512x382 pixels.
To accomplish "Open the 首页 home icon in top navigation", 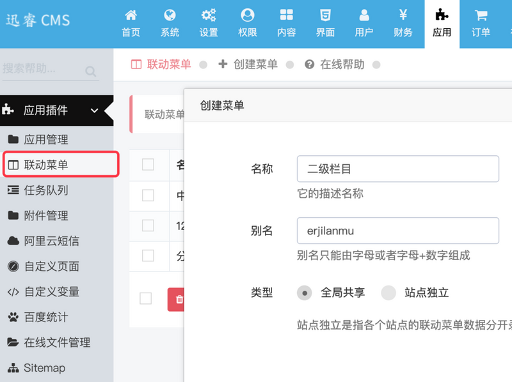I will coord(131,15).
